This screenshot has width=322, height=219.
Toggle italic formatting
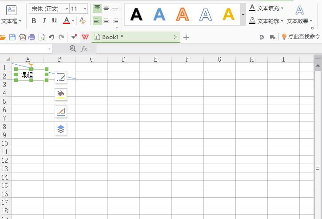pos(44,21)
